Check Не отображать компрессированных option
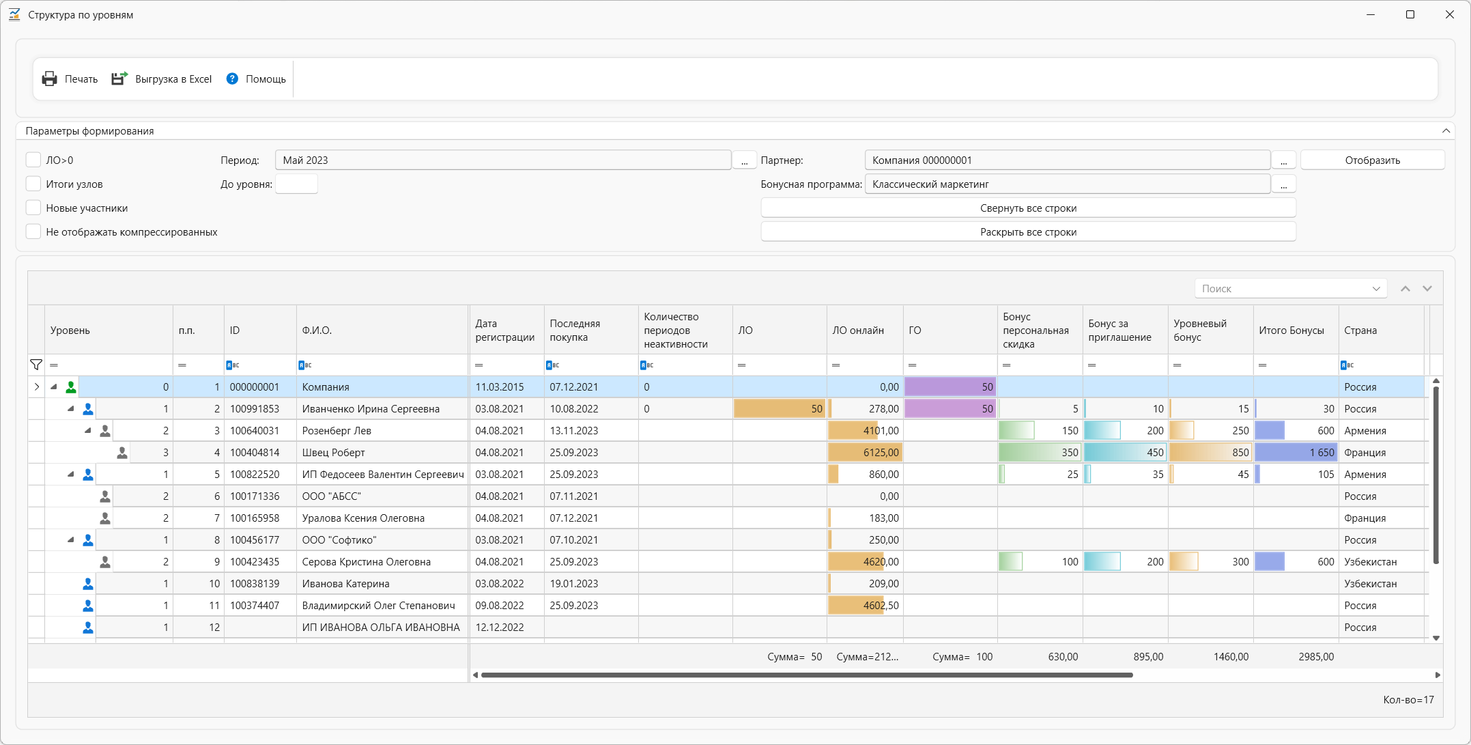The height and width of the screenshot is (745, 1471). [33, 232]
